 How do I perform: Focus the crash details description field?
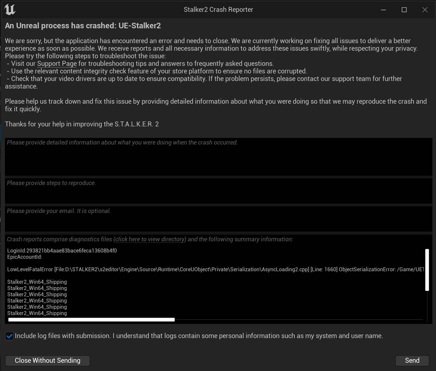point(218,157)
